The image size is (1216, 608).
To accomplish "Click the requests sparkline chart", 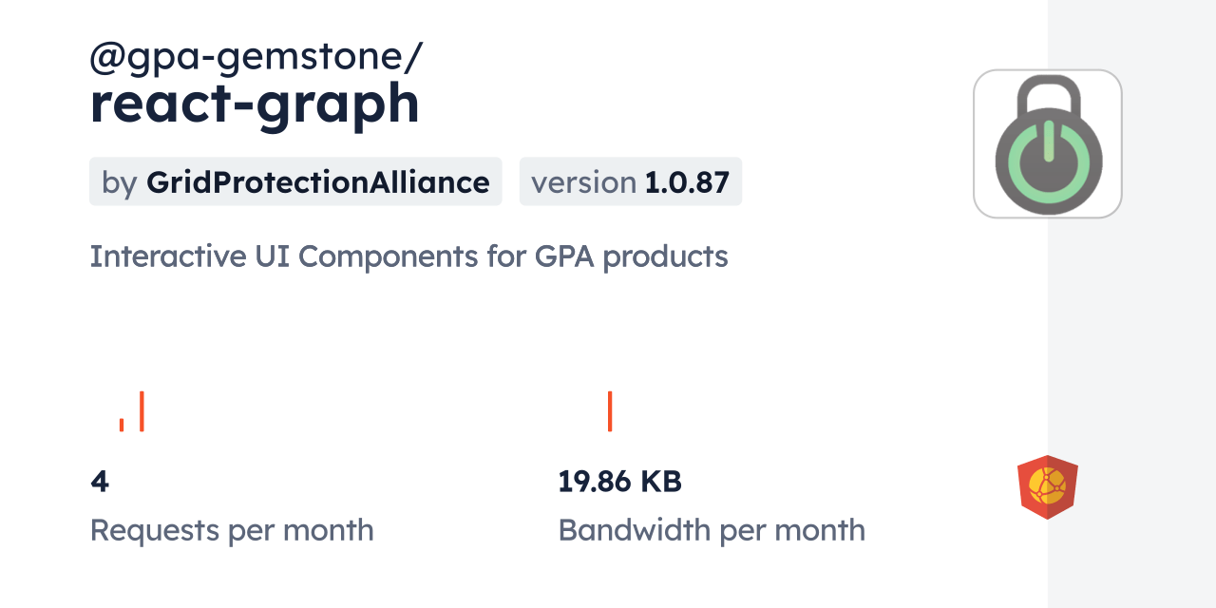I will pos(131,411).
